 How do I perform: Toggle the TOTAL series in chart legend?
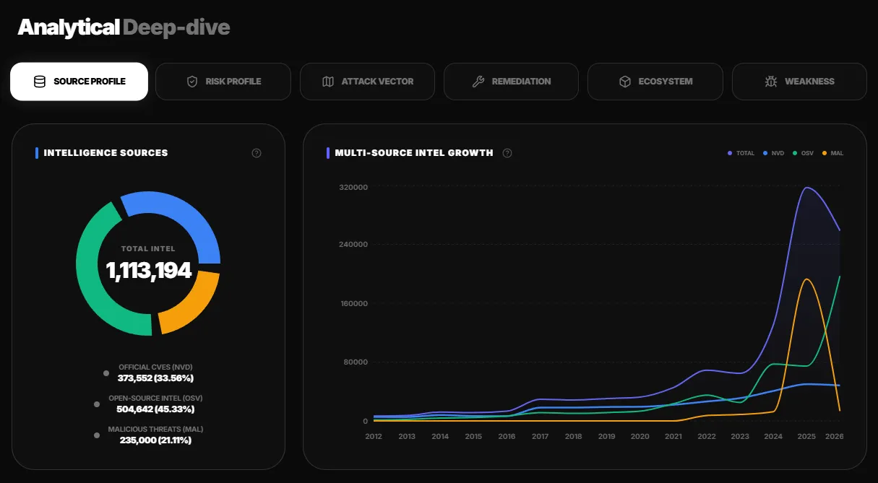pyautogui.click(x=741, y=153)
